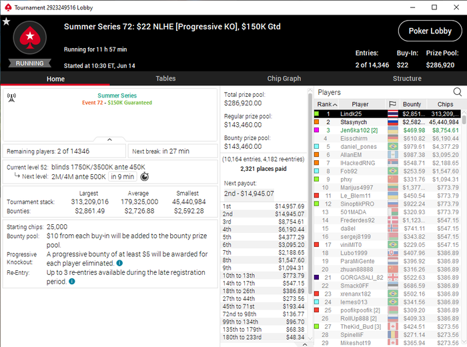Click the next payout value 2nd - $14,945.07
The height and width of the screenshot is (347, 467).
click(x=249, y=194)
